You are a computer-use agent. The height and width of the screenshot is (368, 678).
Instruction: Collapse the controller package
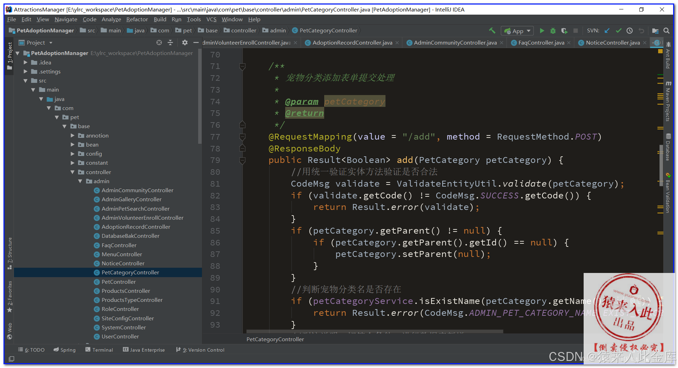click(x=72, y=172)
